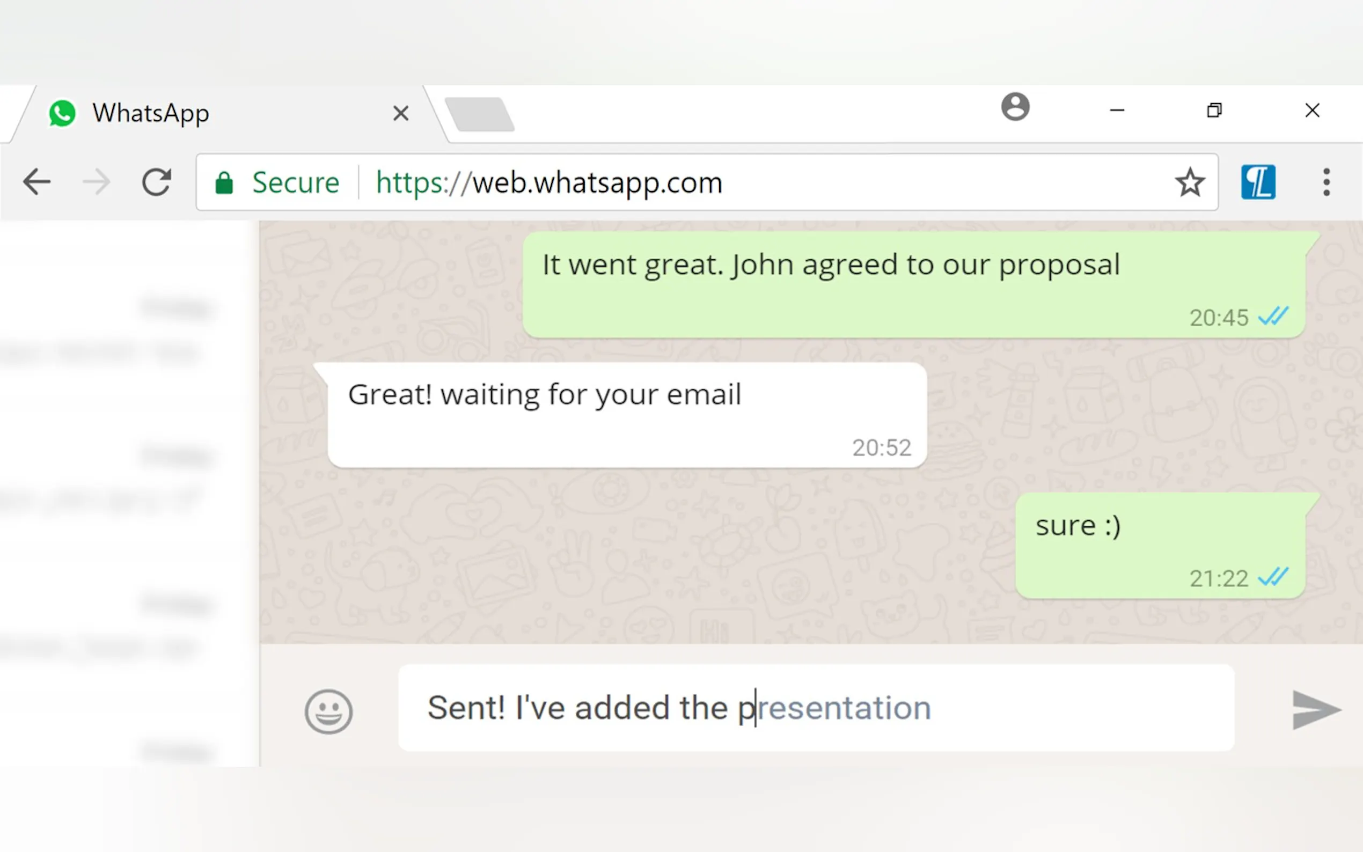Viewport: 1363px width, 852px height.
Task: Reload the WhatsApp page
Action: tap(156, 182)
